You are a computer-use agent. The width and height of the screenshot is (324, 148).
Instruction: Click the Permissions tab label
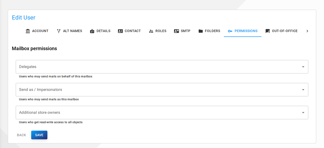[246, 31]
